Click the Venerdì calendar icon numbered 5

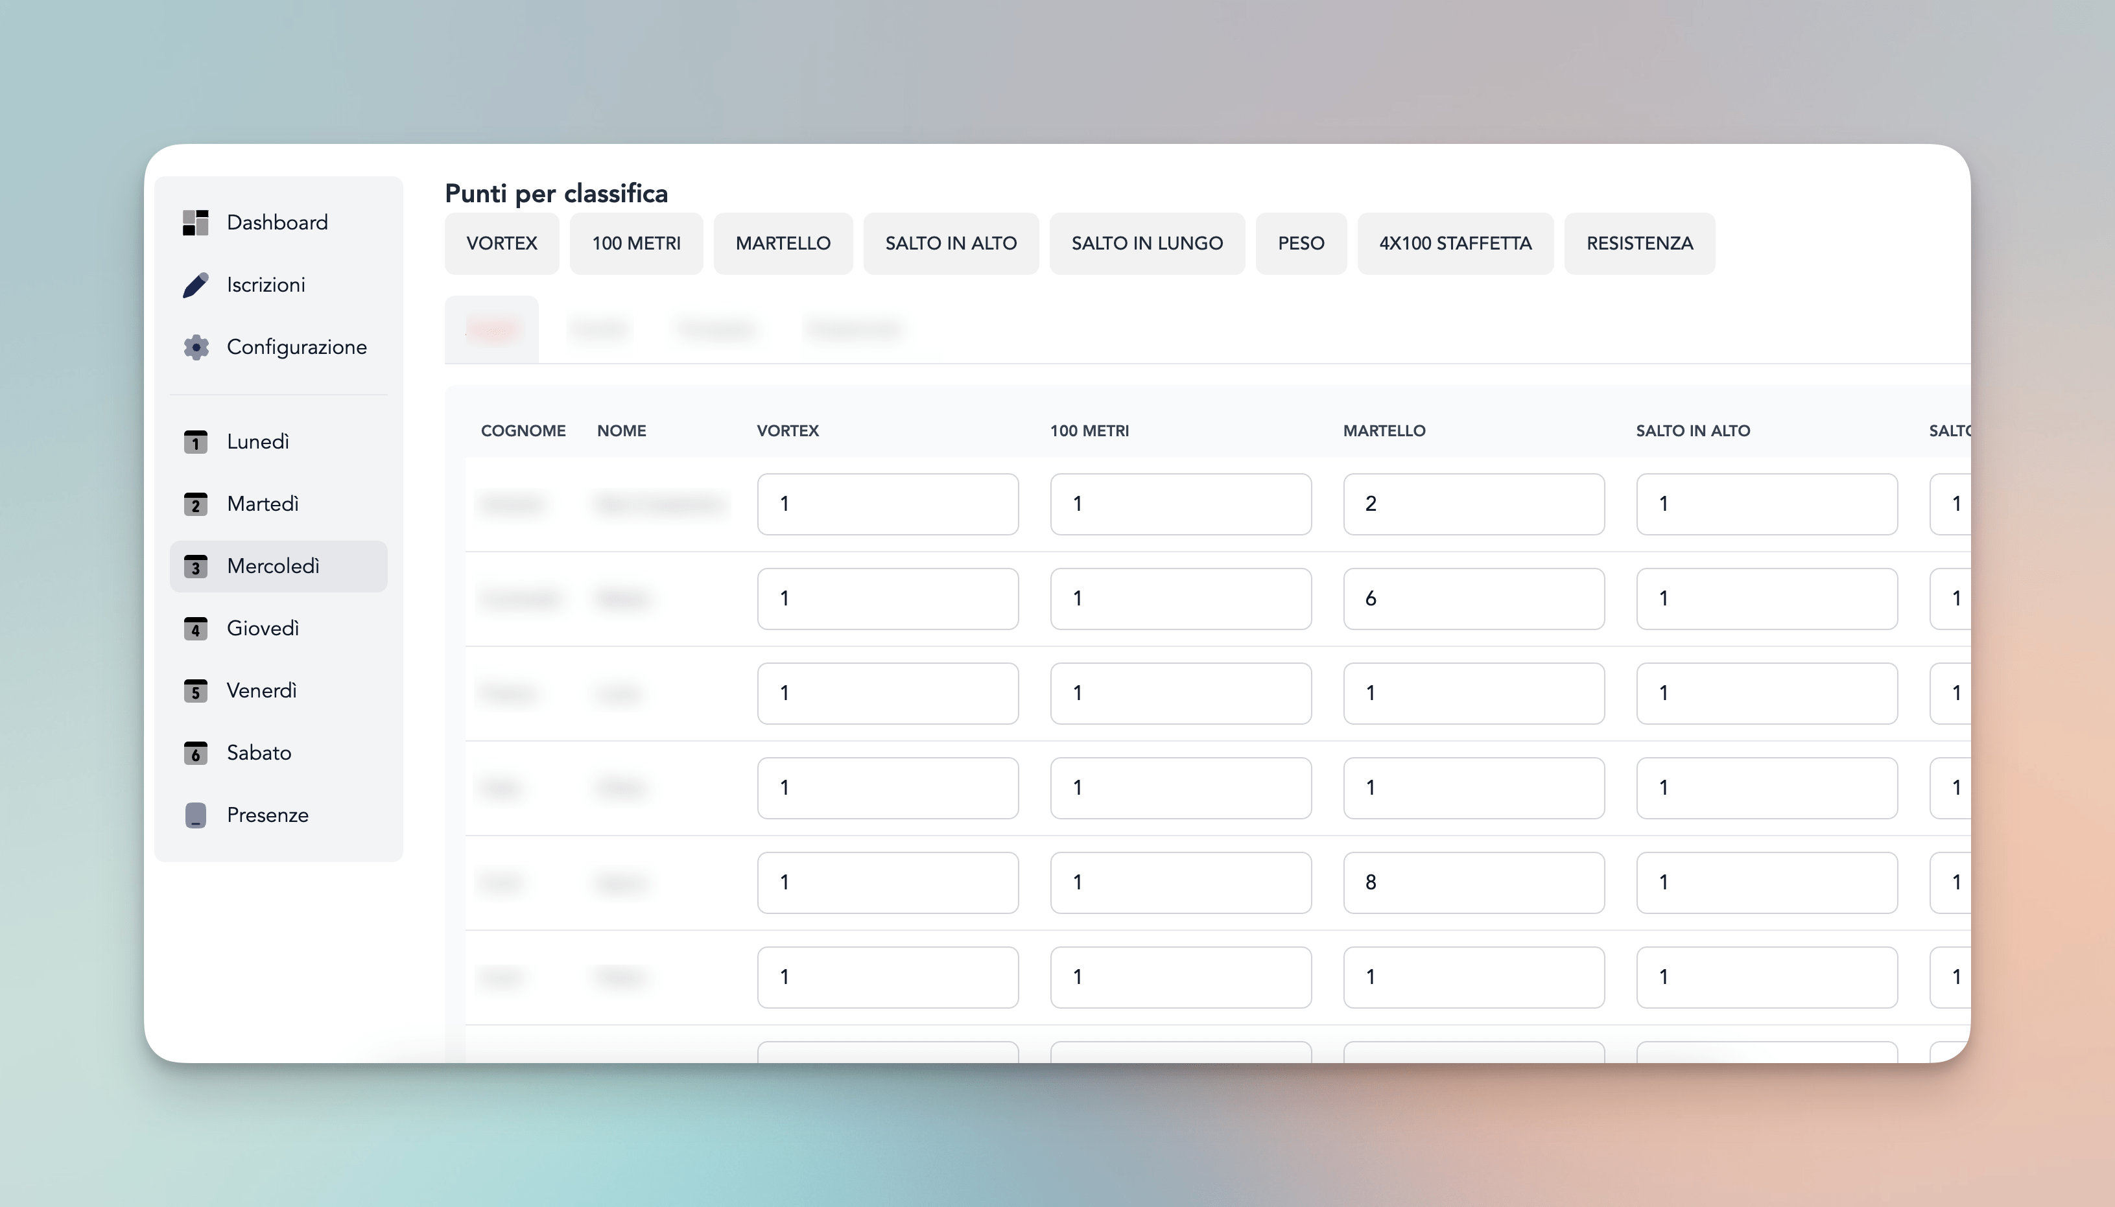pos(196,690)
